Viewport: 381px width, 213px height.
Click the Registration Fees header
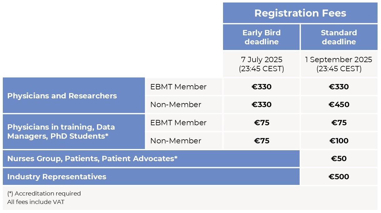(x=300, y=13)
